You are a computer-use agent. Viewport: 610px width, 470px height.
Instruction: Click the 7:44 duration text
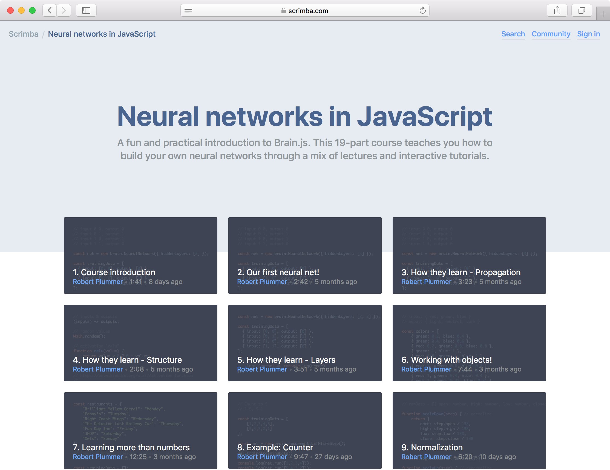click(465, 369)
